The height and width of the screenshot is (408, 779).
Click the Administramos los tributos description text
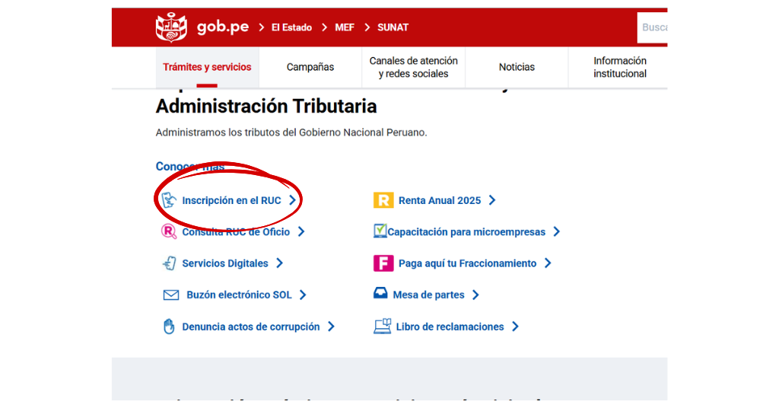pyautogui.click(x=291, y=132)
